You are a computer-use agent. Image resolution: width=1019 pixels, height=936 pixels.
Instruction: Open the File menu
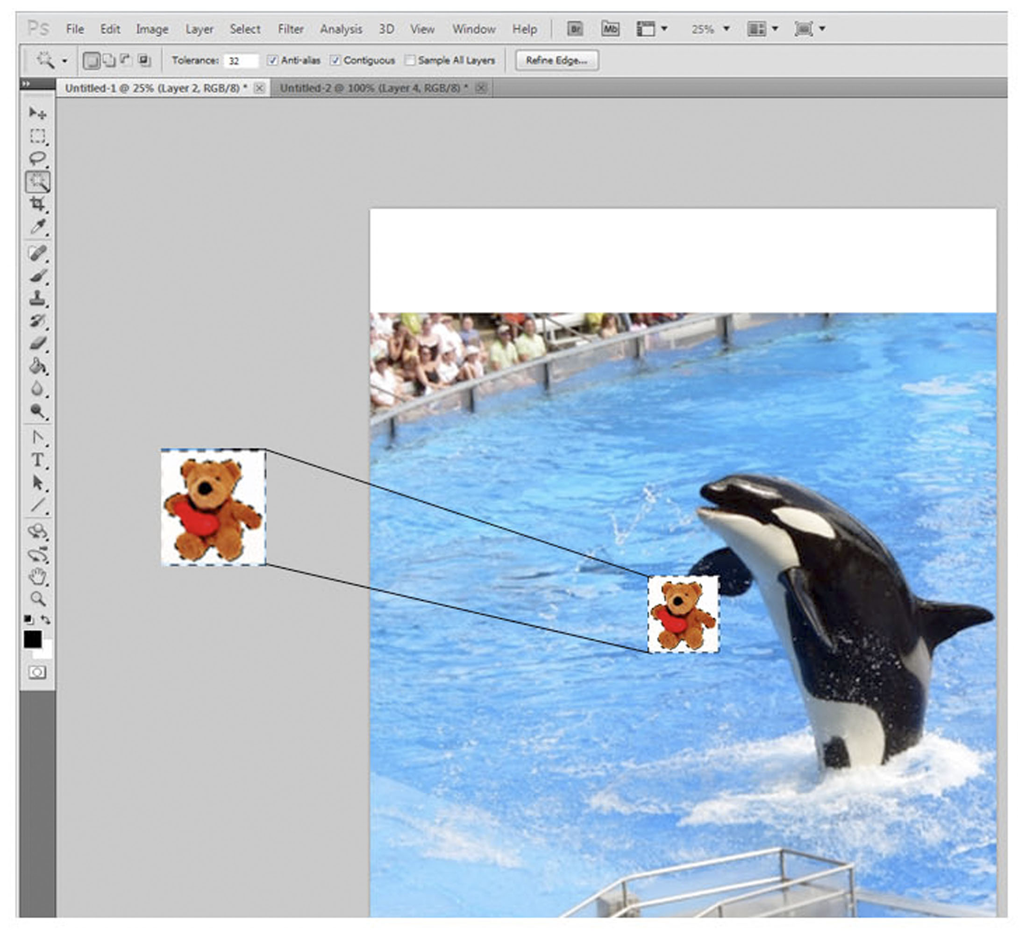point(75,29)
